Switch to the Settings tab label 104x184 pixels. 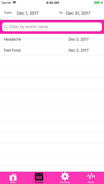point(65,182)
